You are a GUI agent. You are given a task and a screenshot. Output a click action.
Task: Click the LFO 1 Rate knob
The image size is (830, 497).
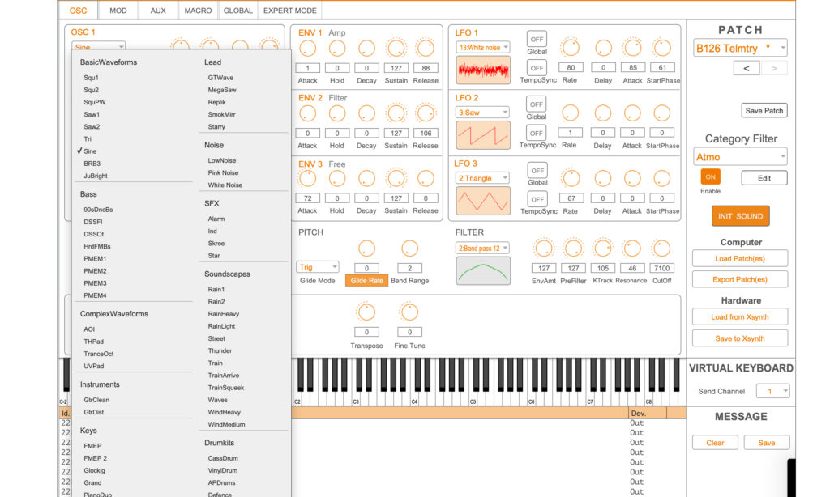pos(571,48)
